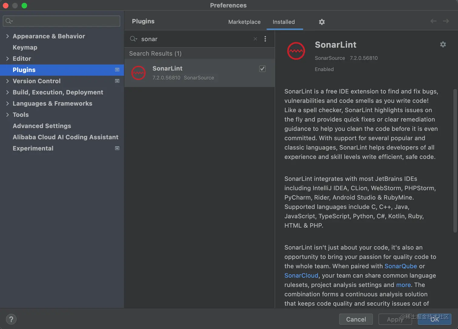The height and width of the screenshot is (329, 458).
Task: Select the SonarLint search result row
Action: point(200,73)
